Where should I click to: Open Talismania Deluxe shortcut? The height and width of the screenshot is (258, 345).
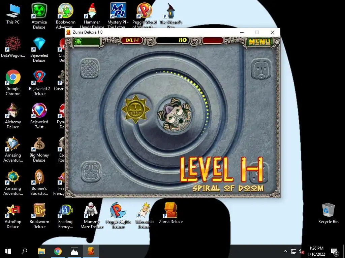[144, 216]
